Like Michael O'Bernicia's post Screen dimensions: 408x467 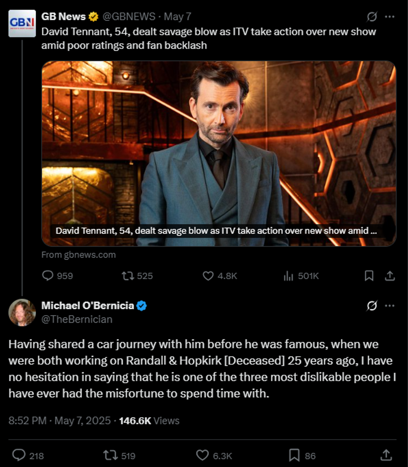[x=202, y=455]
